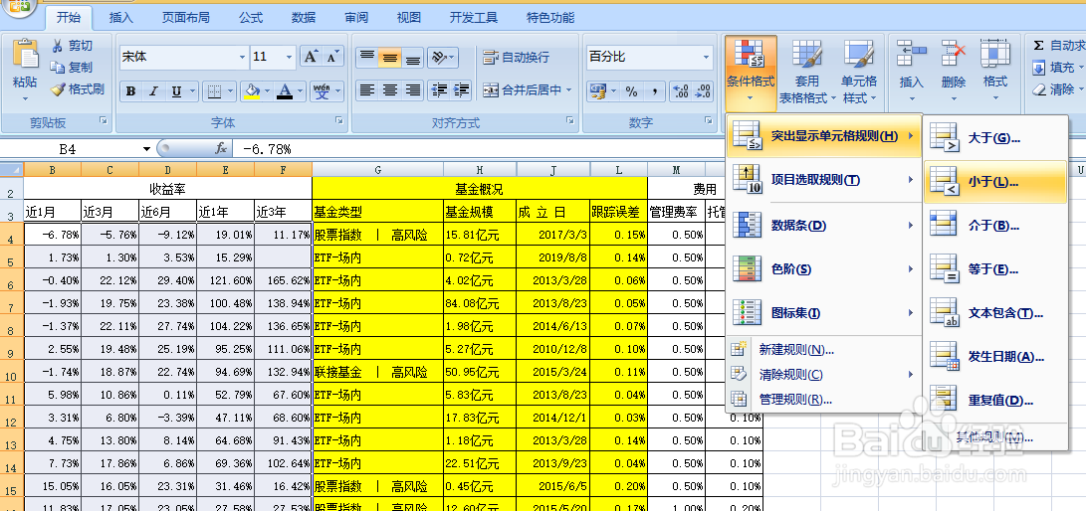Expand 色阶(S) submenu

824,269
